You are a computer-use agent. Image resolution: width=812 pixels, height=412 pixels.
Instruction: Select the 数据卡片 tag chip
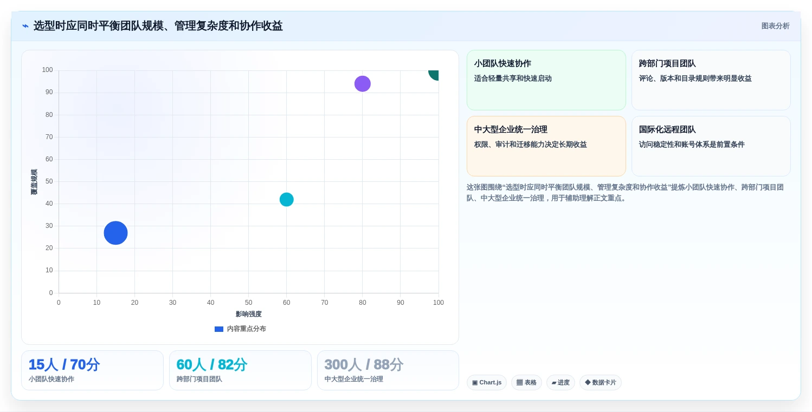[601, 383]
